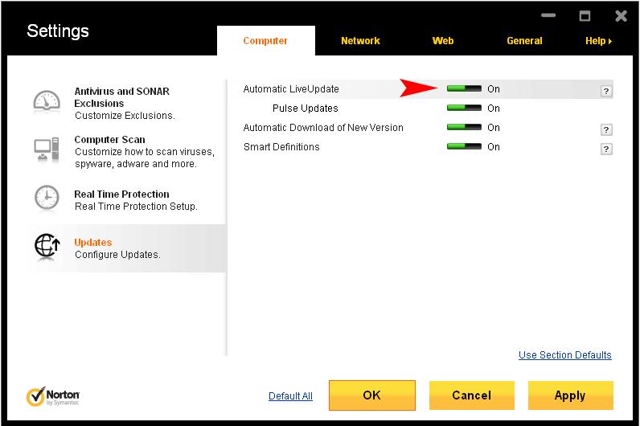Click the Norton by Symantec logo

tap(53, 396)
